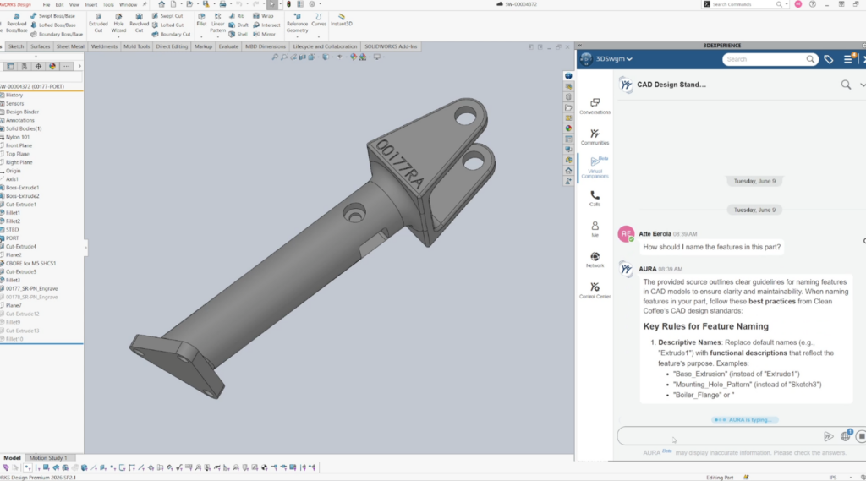Choose the Revolved Cut tool
The image size is (866, 481).
(x=140, y=23)
